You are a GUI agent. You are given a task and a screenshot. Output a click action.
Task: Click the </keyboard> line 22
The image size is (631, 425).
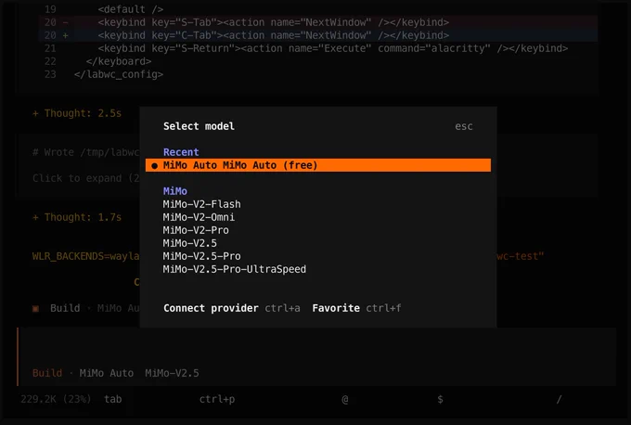[x=119, y=61]
